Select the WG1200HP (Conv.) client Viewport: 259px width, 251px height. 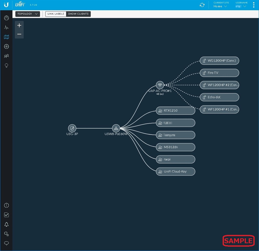[219, 61]
